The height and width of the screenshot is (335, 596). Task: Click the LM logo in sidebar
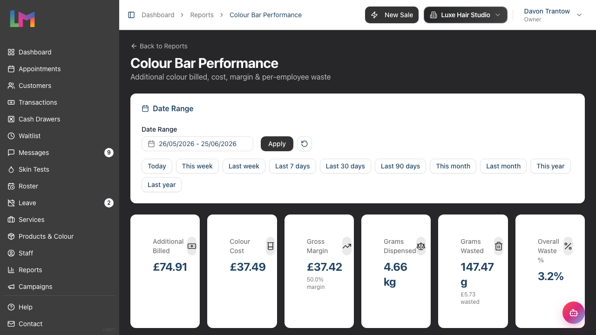pyautogui.click(x=22, y=19)
